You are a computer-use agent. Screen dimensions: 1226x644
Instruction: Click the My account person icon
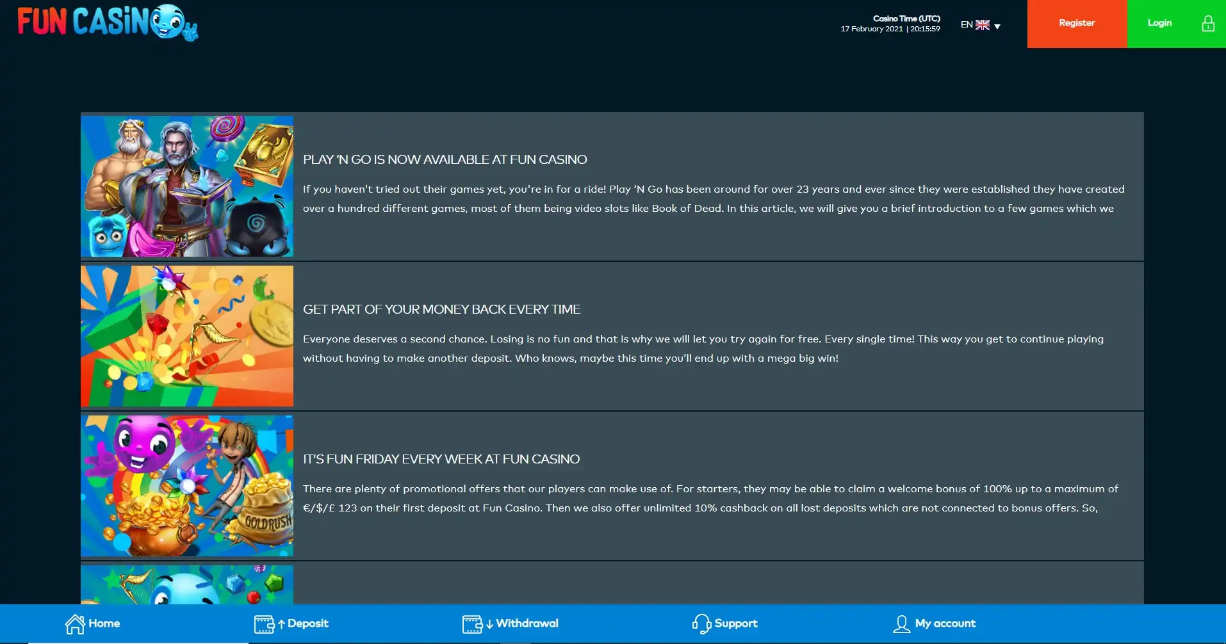tap(901, 624)
